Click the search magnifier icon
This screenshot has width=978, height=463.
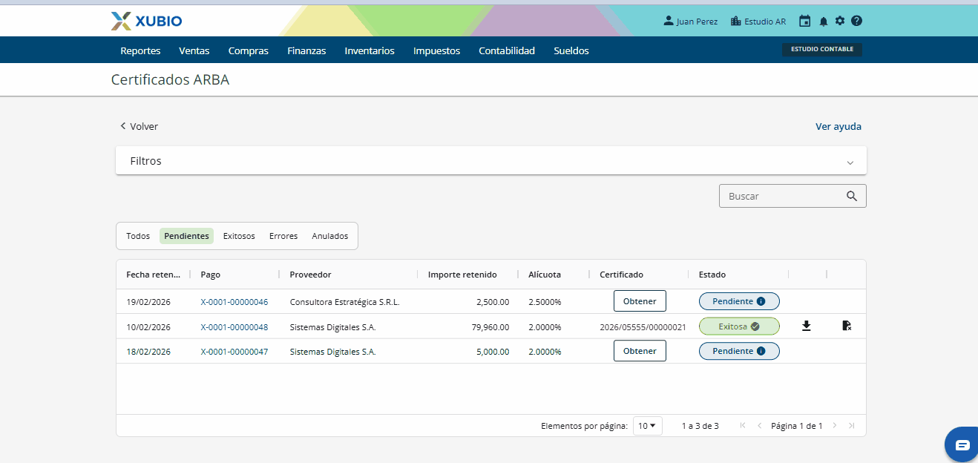click(x=852, y=196)
